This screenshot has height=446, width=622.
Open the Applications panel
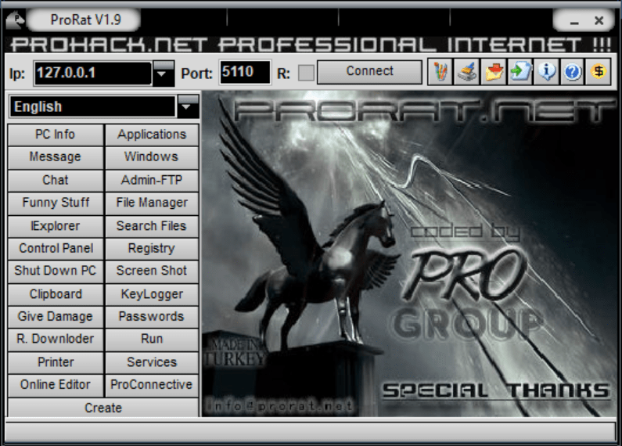coord(152,135)
